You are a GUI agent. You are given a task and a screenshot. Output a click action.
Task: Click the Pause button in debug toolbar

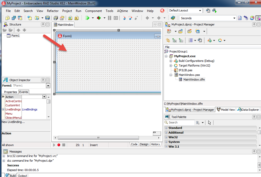point(110,18)
